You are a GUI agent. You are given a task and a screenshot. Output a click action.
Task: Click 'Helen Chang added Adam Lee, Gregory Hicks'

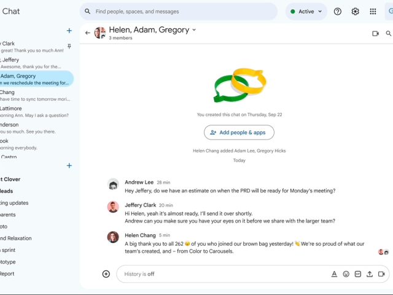239,151
